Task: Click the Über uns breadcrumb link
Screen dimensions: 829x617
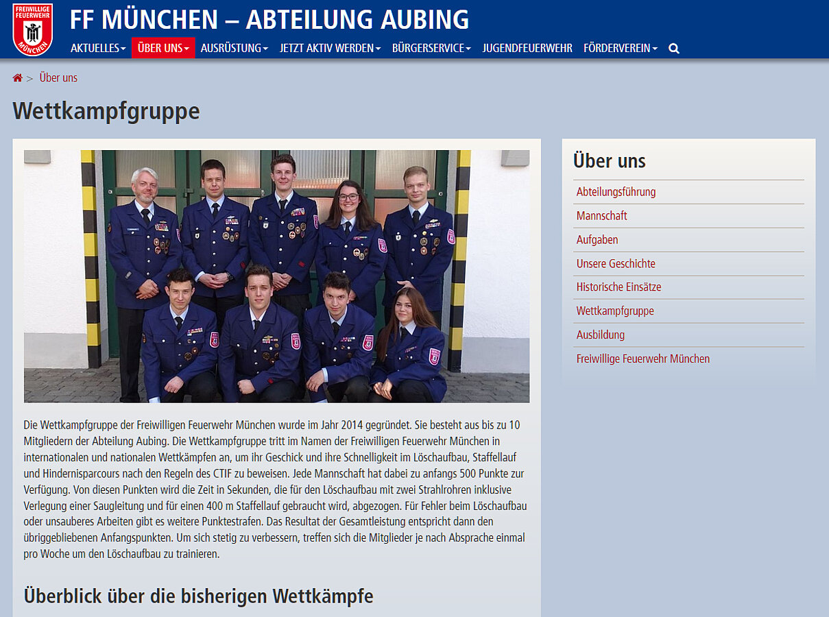Action: [x=58, y=78]
